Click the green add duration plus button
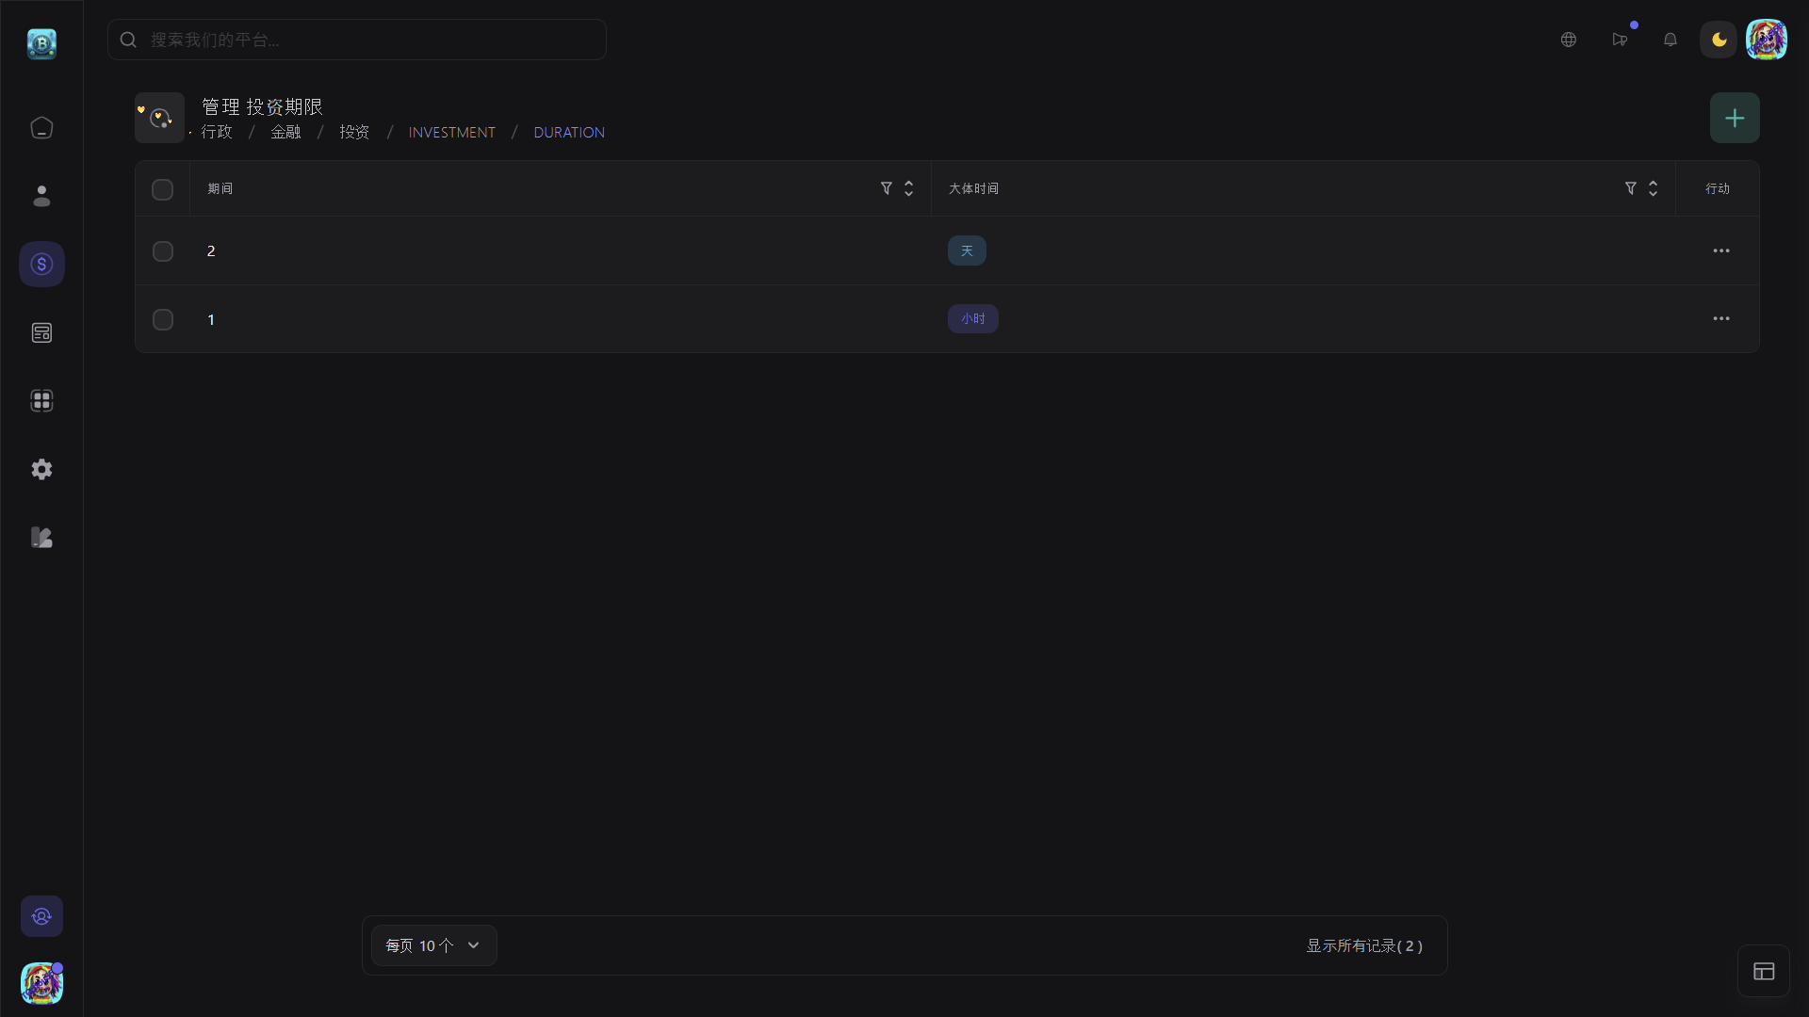This screenshot has width=1809, height=1017. pyautogui.click(x=1735, y=118)
